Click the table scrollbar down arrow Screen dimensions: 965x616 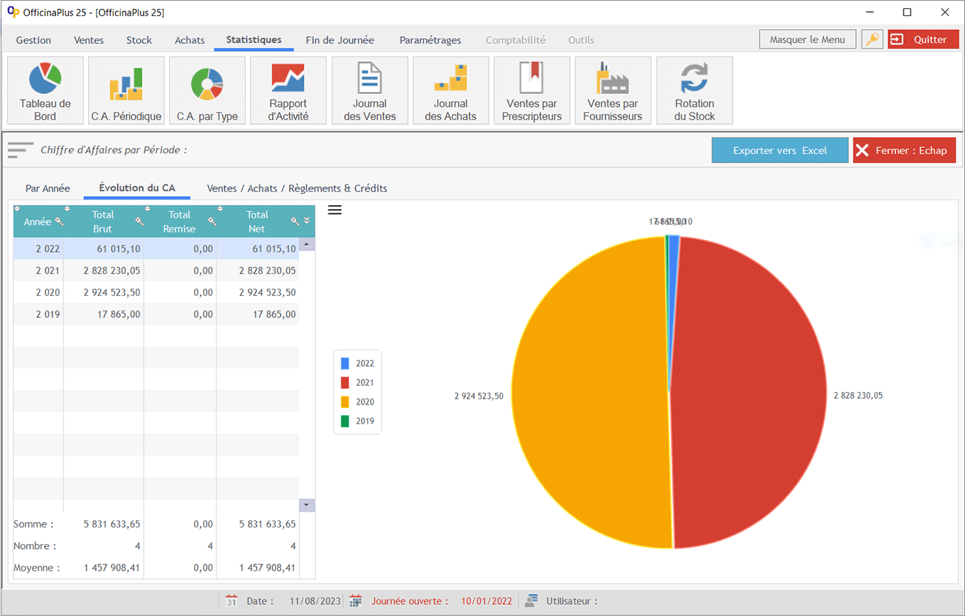[x=307, y=505]
